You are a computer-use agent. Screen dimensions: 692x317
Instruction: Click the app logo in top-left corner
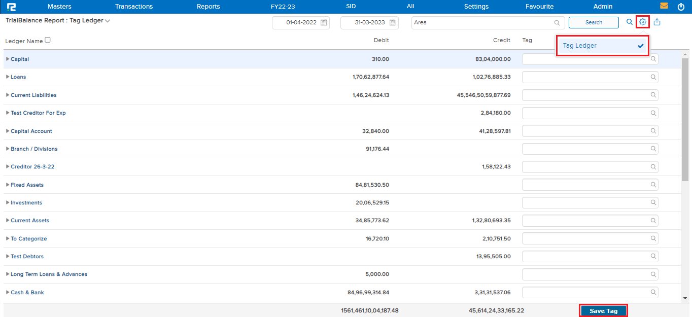(11, 7)
